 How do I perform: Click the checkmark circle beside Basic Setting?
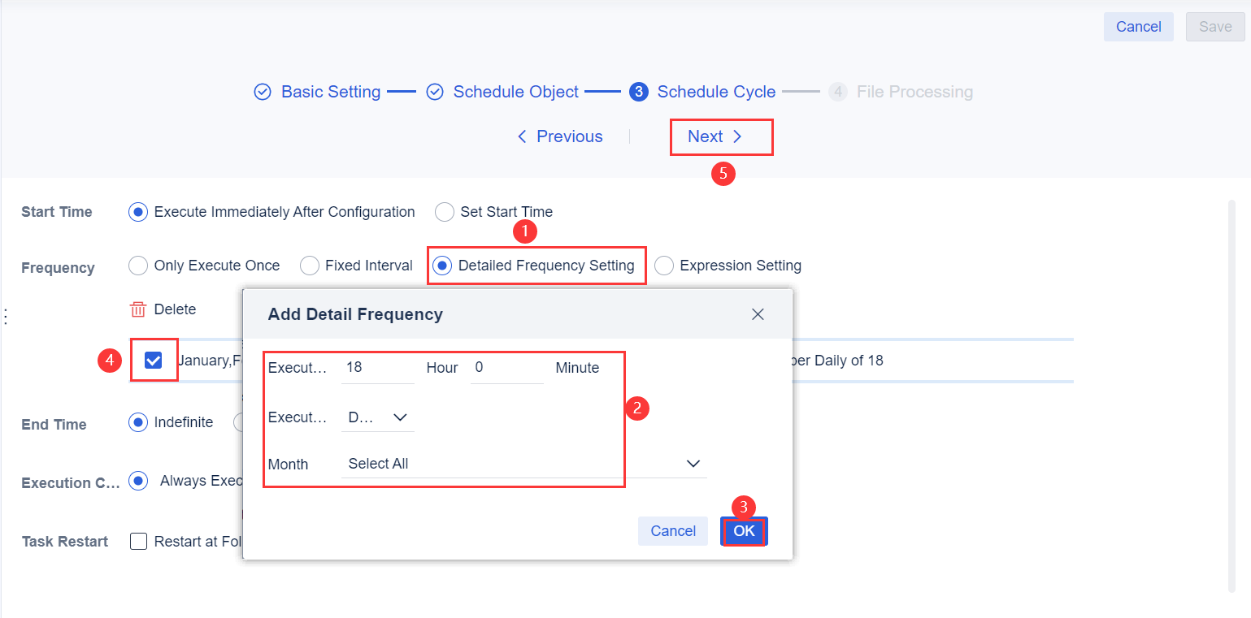click(x=262, y=92)
